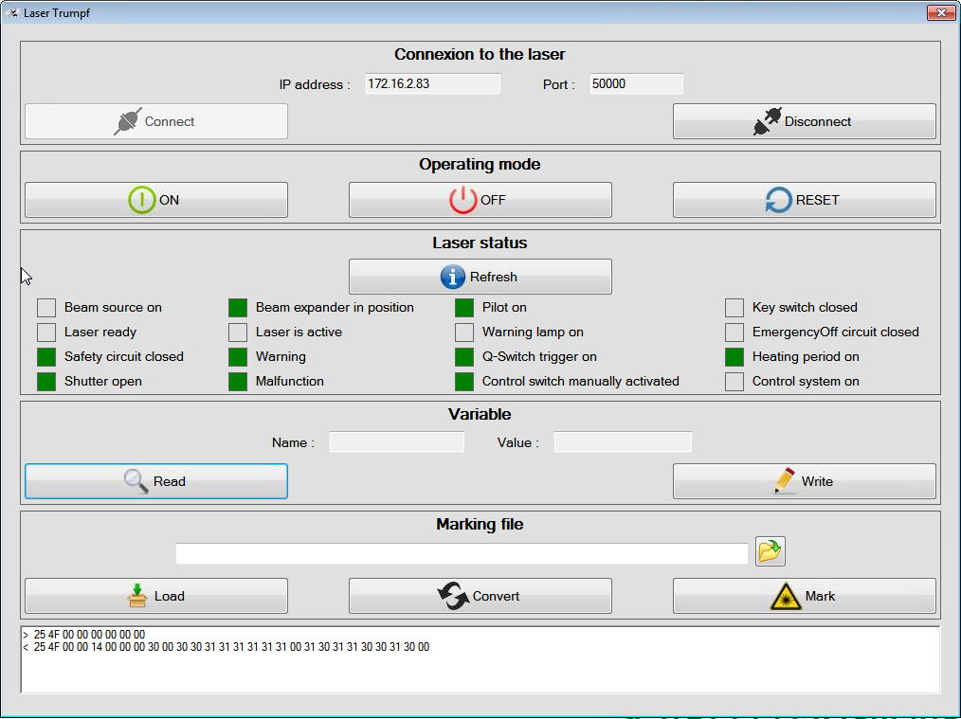This screenshot has height=719, width=961.
Task: Toggle the Malfunction status checkbox
Action: [x=238, y=382]
